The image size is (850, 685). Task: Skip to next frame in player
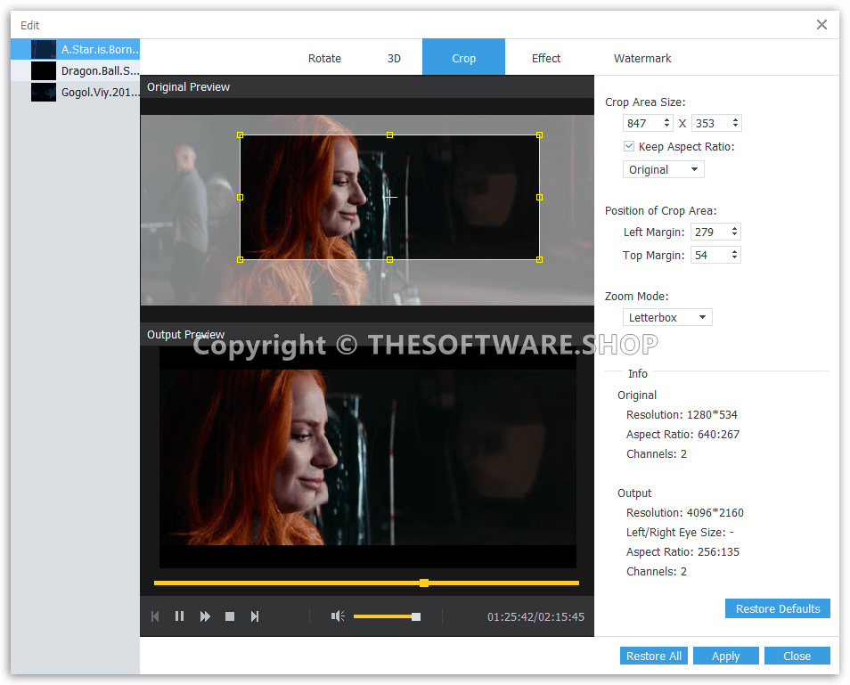click(x=254, y=616)
